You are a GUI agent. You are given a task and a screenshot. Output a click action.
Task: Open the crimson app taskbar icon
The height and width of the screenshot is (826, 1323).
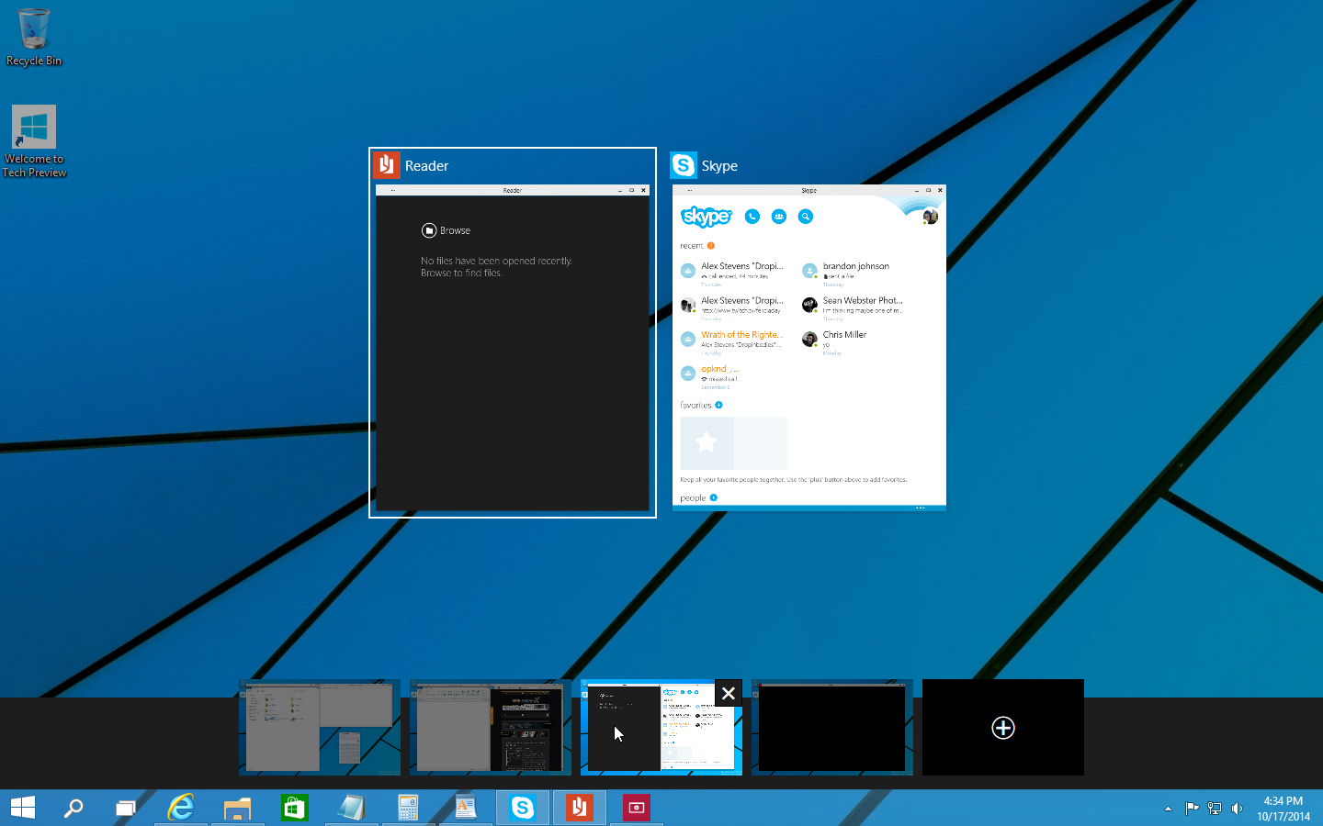636,808
